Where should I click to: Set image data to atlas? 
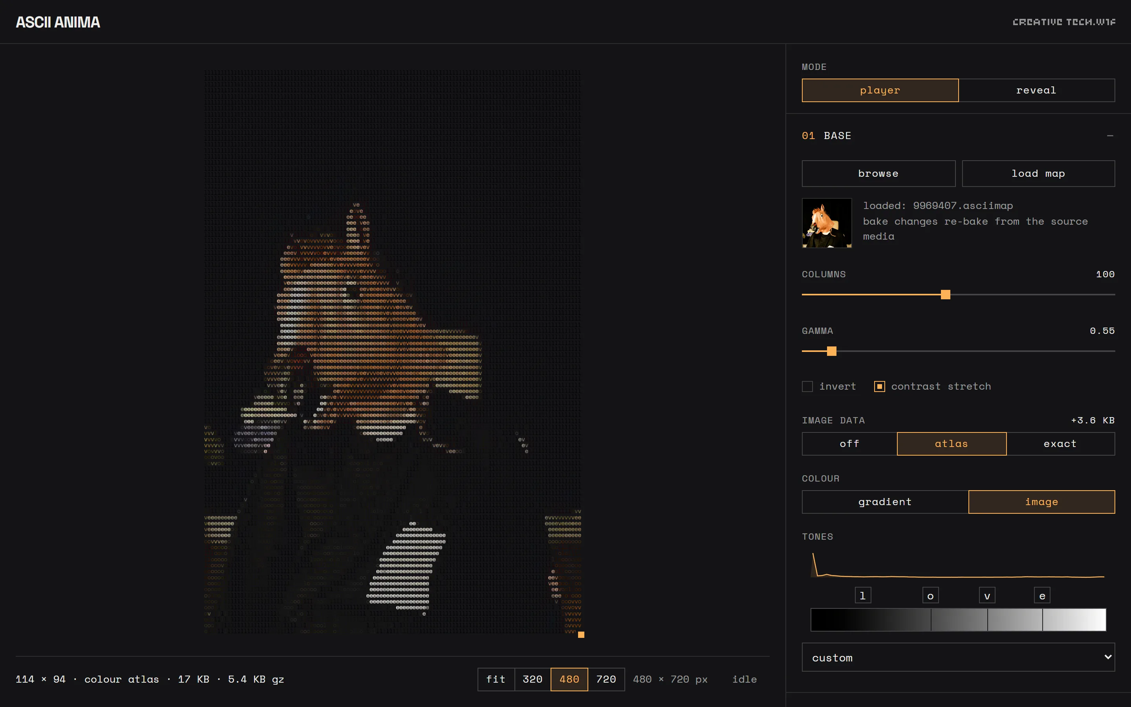[x=952, y=444]
